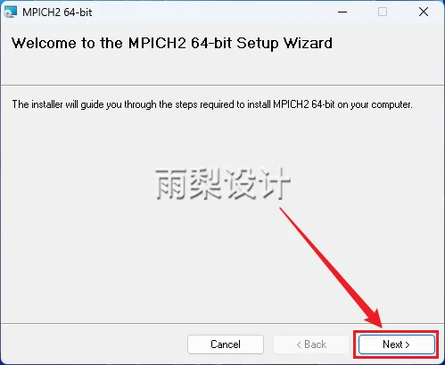Click the empty title bar beside the title

208,12
